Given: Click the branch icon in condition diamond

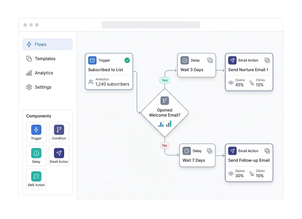Looking at the screenshot, I should (165, 100).
